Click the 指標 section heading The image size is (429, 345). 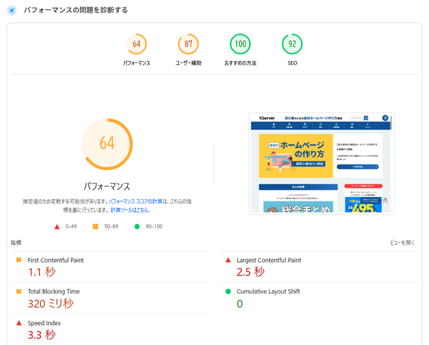point(16,243)
